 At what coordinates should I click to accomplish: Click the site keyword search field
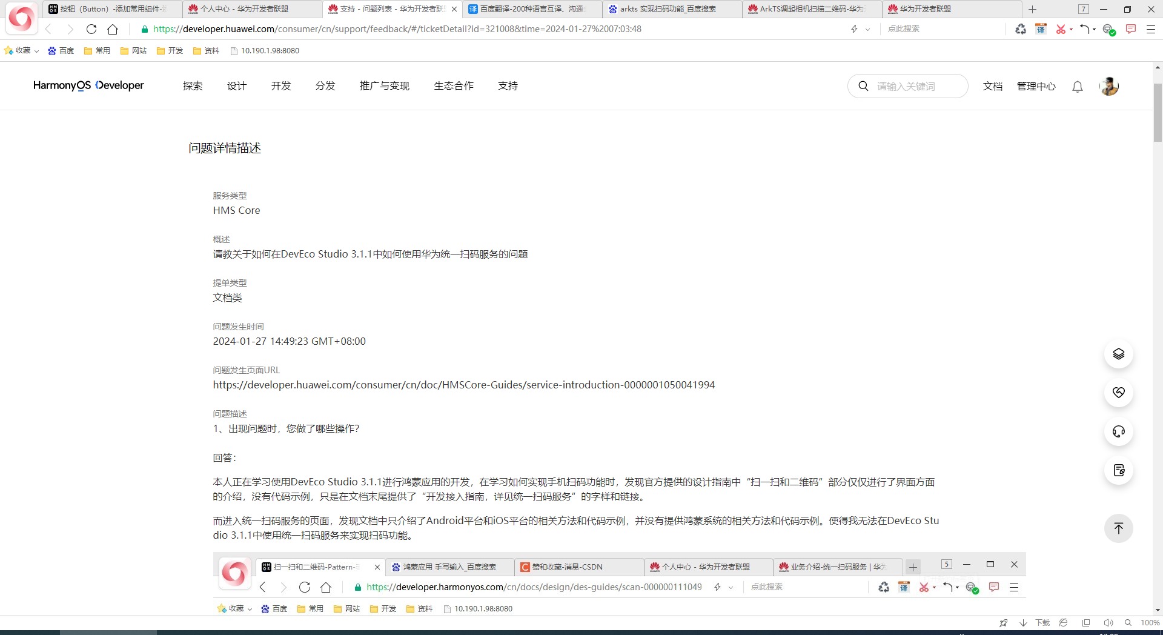pos(907,86)
